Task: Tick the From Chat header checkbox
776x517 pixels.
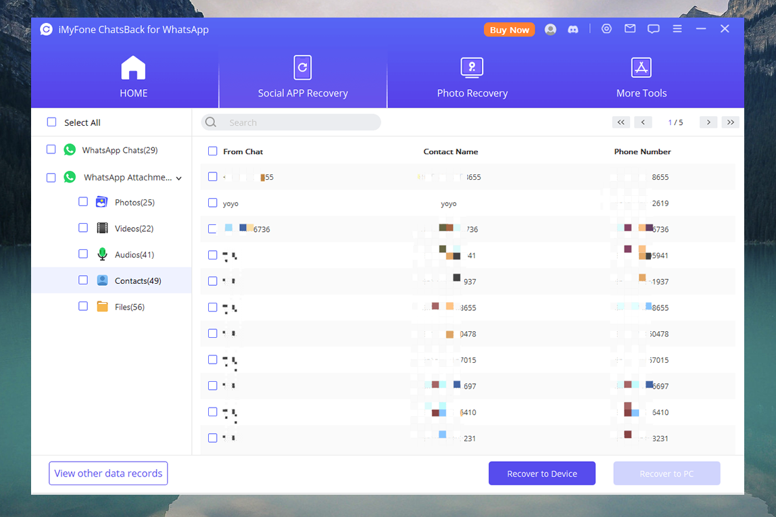Action: [x=213, y=151]
